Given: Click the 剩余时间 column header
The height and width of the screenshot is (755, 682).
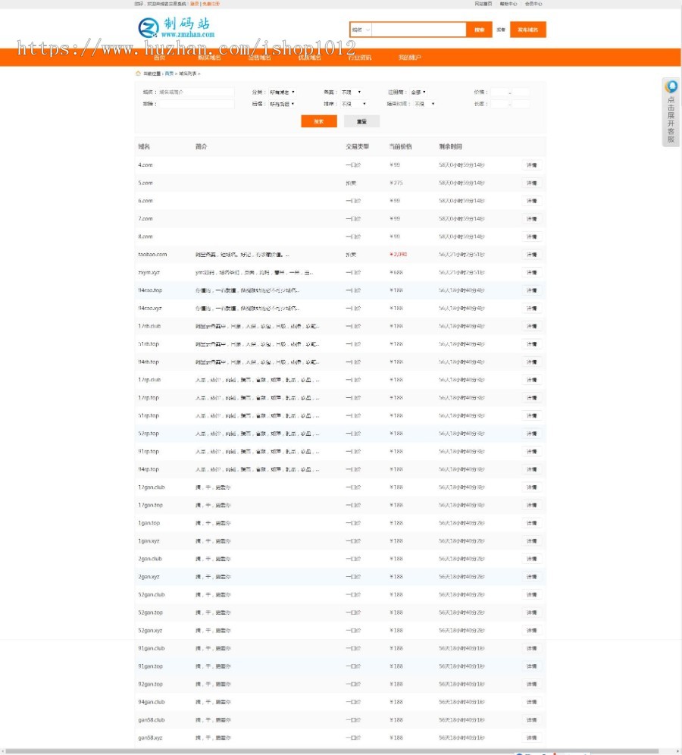Looking at the screenshot, I should point(450,146).
